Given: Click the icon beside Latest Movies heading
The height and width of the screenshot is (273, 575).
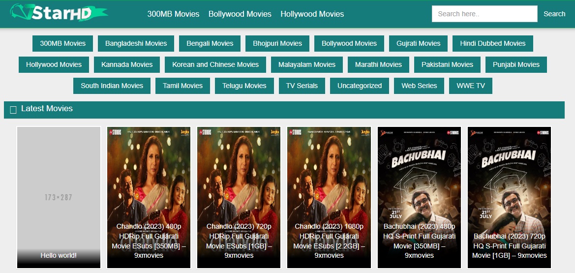Looking at the screenshot, I should [x=13, y=109].
